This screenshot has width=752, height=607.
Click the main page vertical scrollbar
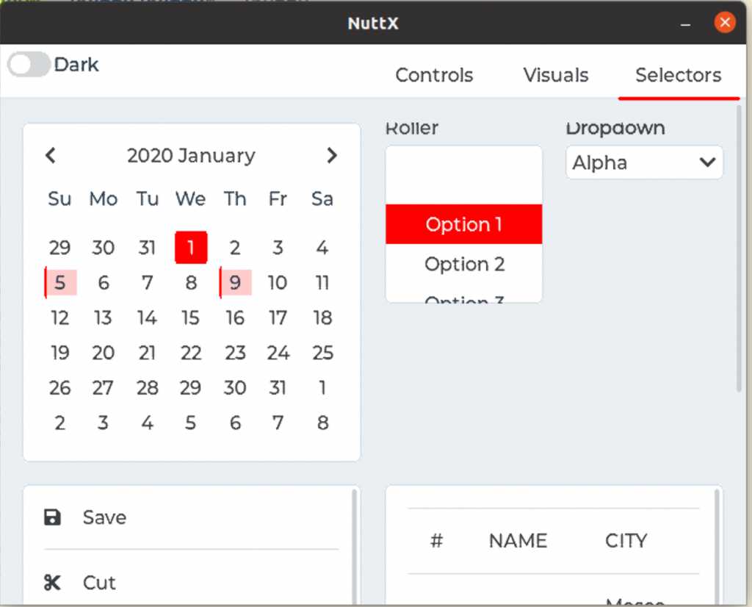pyautogui.click(x=739, y=250)
